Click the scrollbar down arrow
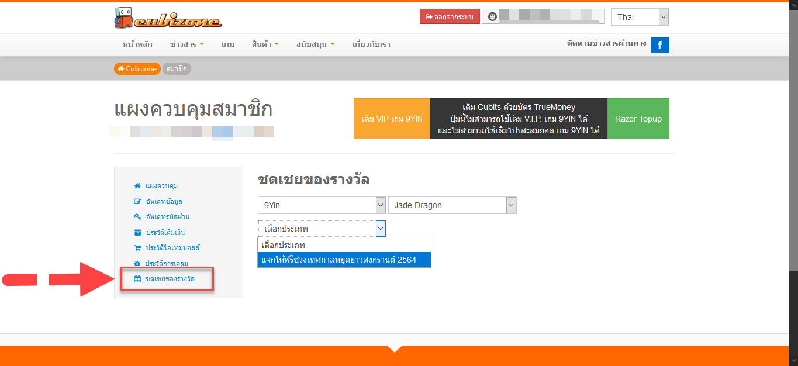Viewport: 798px width, 366px height. pos(793,361)
